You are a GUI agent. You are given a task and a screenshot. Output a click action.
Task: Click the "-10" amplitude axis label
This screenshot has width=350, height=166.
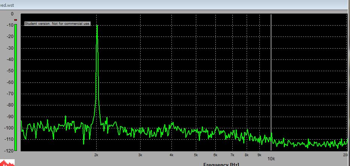(10, 25)
